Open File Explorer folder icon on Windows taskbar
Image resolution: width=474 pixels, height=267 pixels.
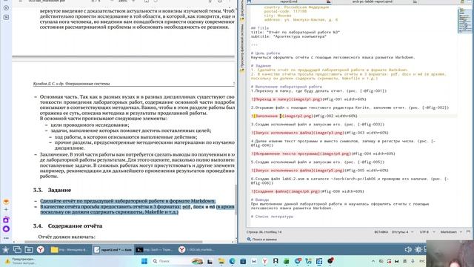(x=221, y=261)
